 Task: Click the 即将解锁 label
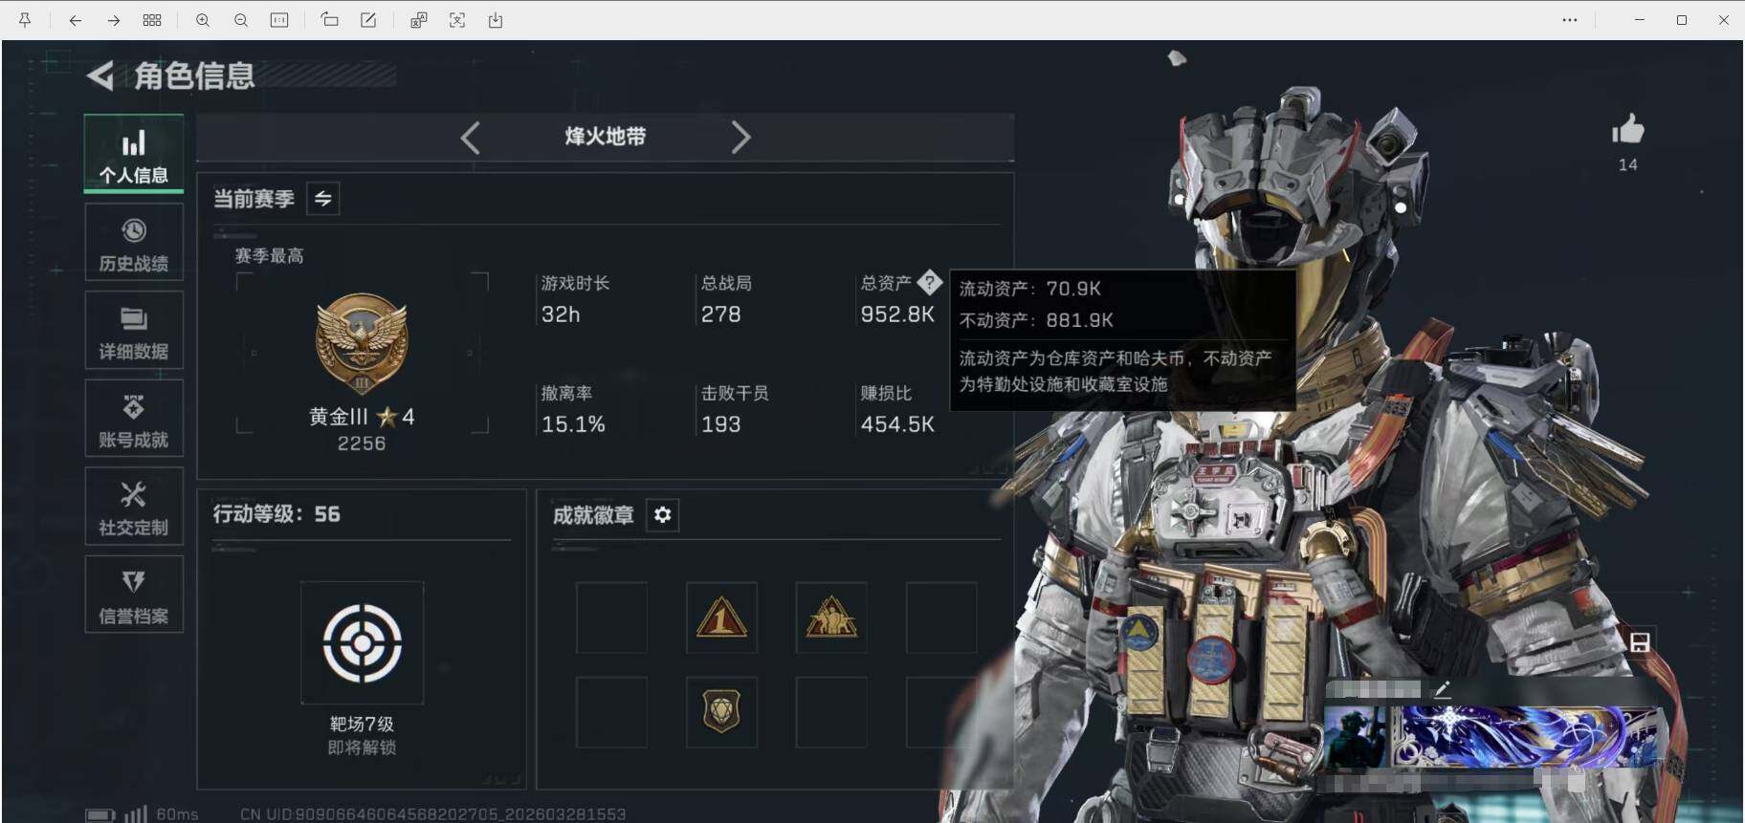[x=362, y=747]
